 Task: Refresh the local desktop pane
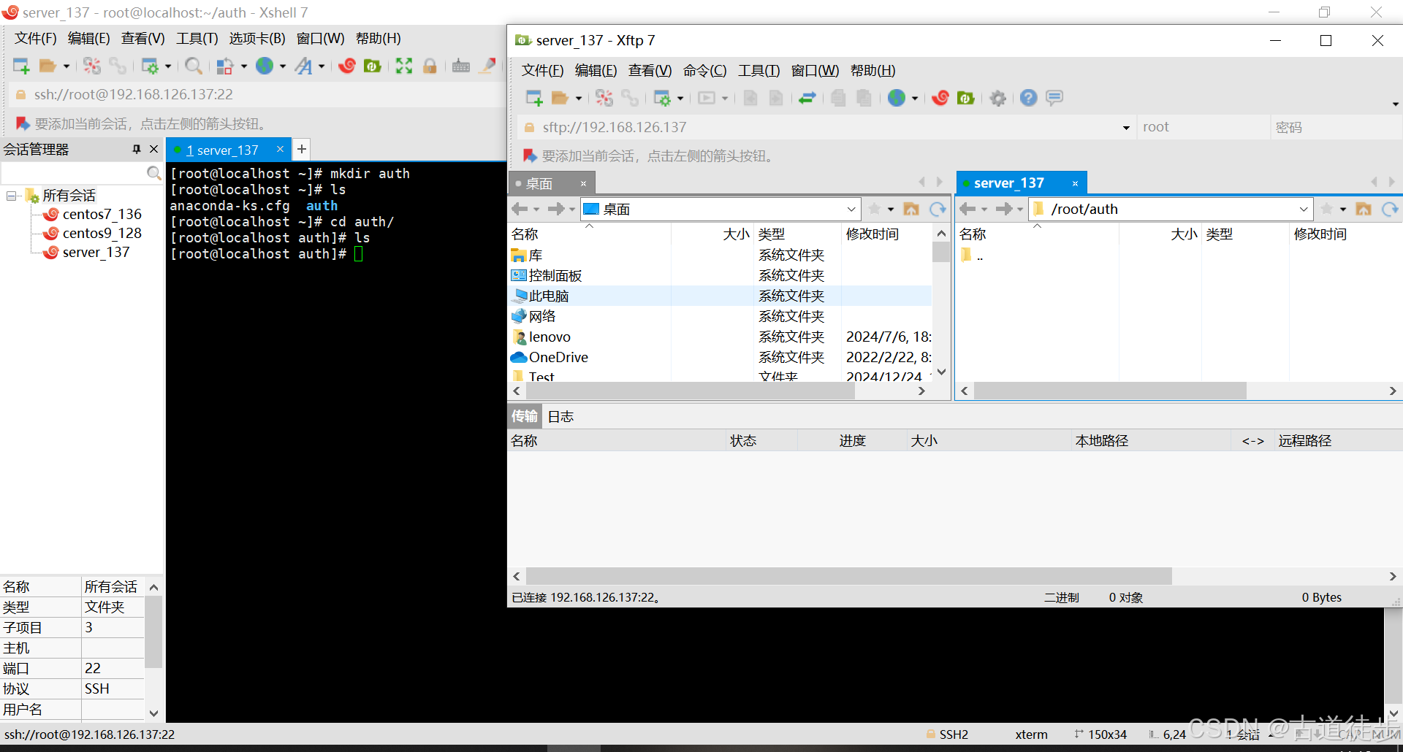[938, 210]
